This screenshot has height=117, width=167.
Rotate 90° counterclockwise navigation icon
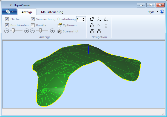click(x=92, y=31)
